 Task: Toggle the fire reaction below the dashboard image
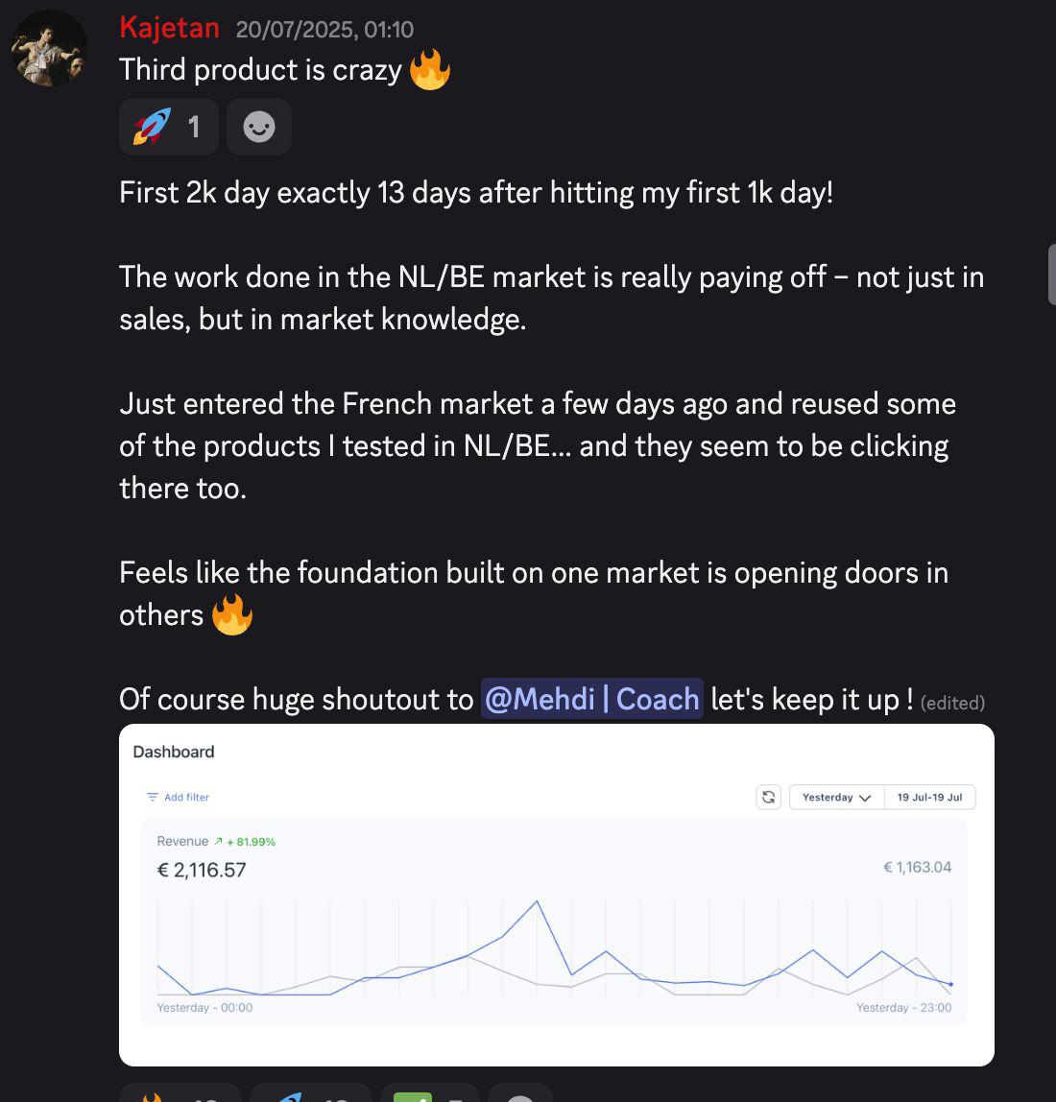180,1093
